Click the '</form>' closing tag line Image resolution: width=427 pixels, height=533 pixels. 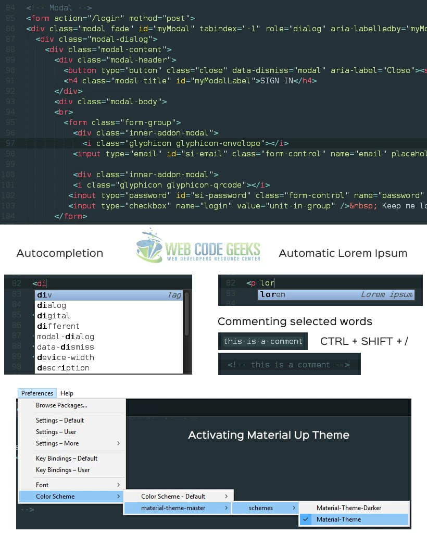point(71,216)
